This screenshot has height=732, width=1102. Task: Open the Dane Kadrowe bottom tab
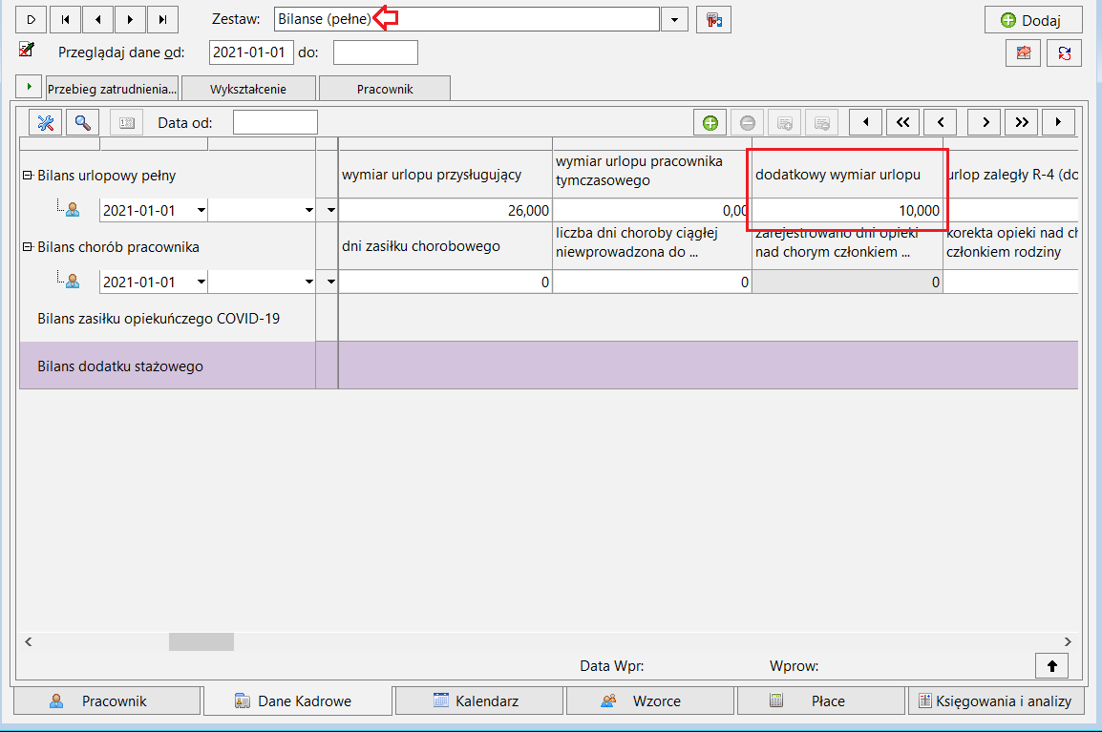tap(298, 701)
